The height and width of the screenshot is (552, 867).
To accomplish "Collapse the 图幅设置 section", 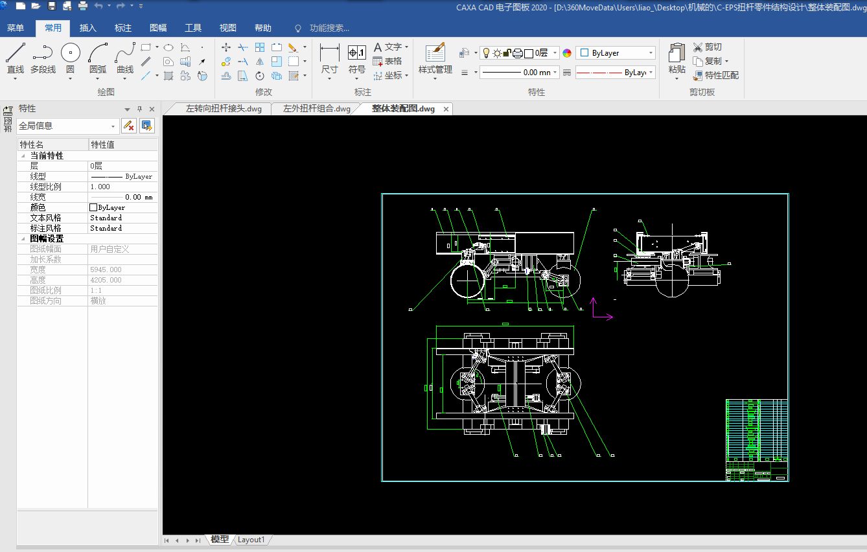I will click(x=24, y=239).
